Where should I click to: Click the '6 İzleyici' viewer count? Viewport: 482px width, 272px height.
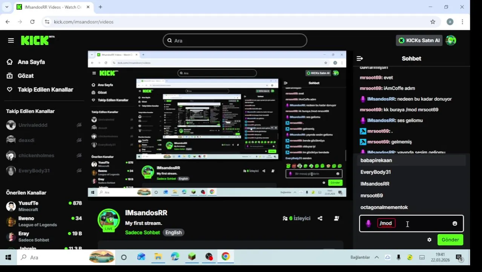pos(296,218)
